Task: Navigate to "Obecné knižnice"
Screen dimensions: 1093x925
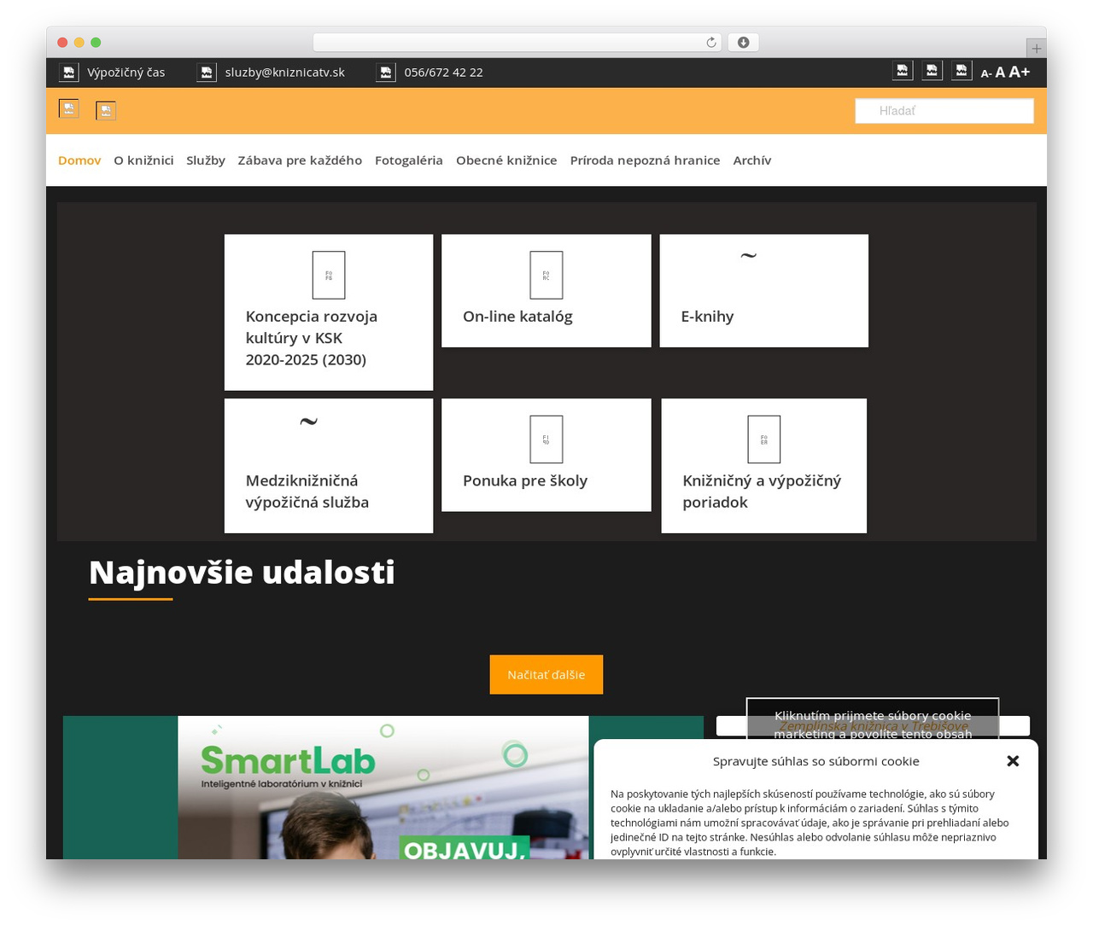Action: (506, 160)
